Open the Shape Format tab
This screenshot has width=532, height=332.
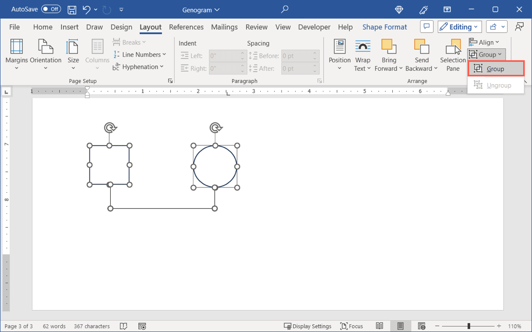click(384, 27)
